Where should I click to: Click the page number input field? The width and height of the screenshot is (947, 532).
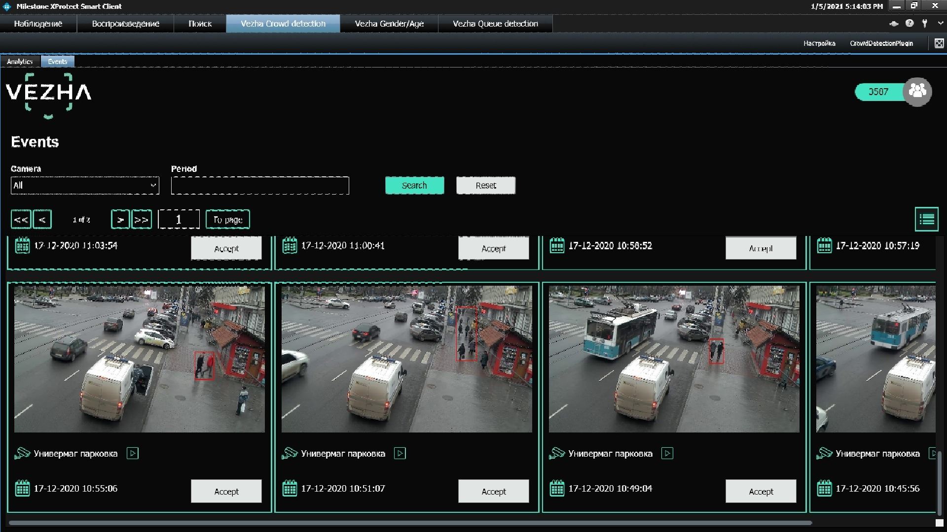pos(179,219)
